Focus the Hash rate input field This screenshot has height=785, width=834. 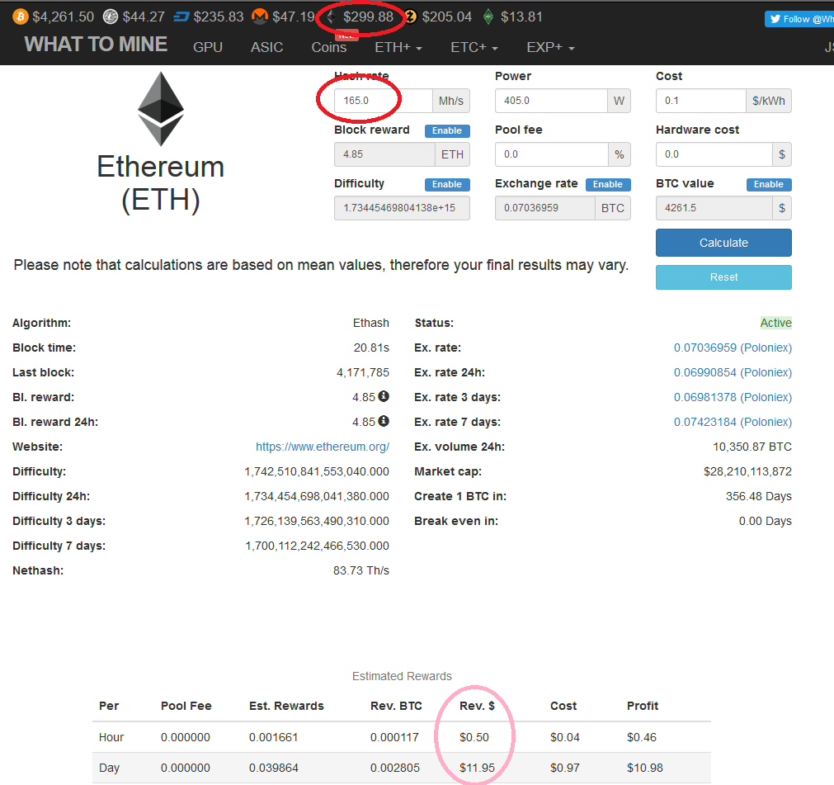(383, 101)
